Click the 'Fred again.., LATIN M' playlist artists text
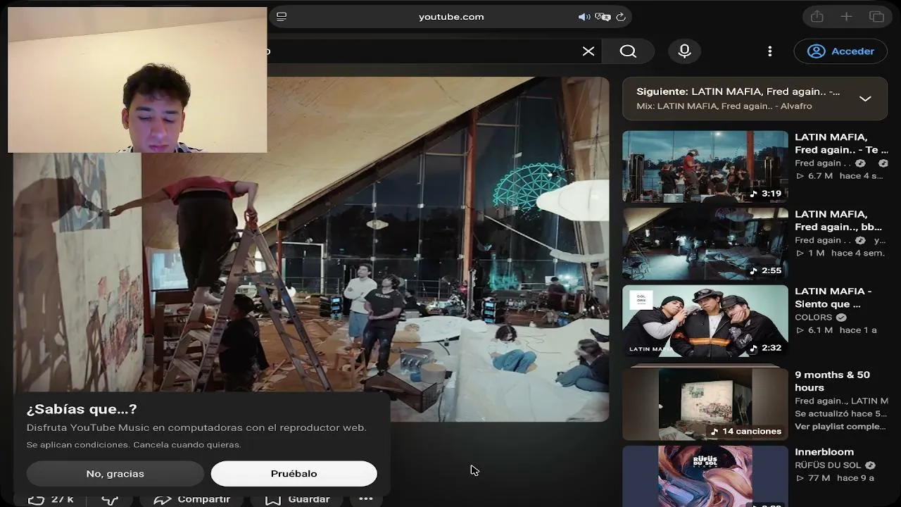This screenshot has height=507, width=901. (841, 401)
